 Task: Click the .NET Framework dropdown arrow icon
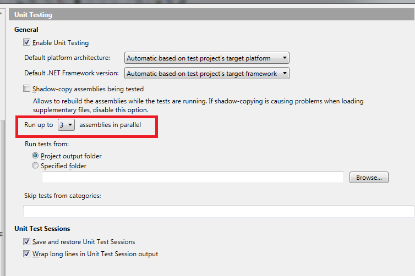pos(285,73)
